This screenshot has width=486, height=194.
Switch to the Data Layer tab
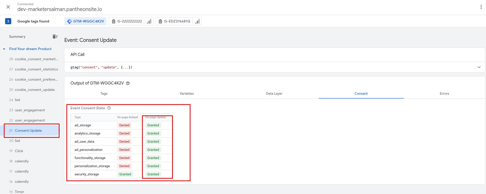coord(274,93)
